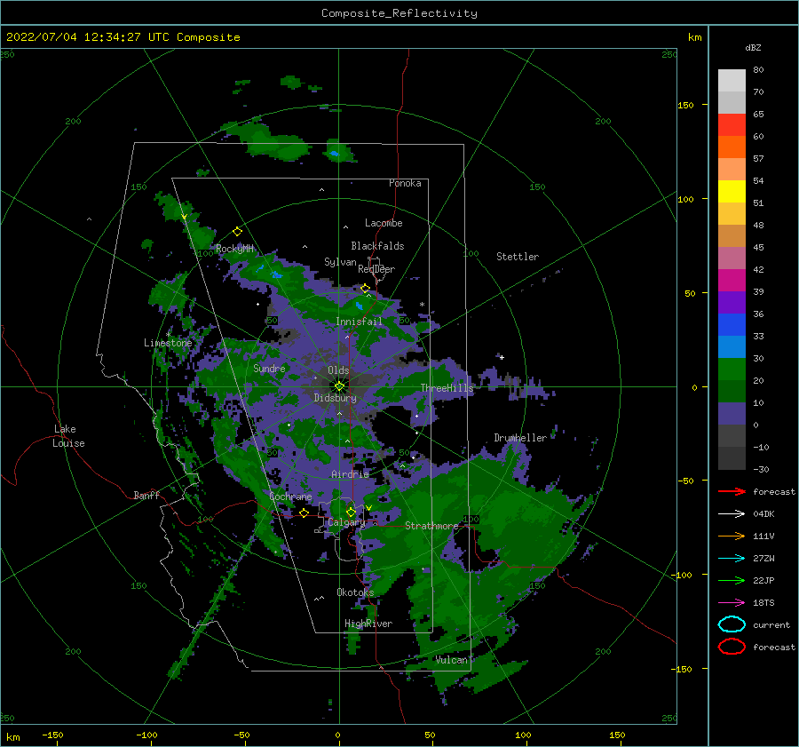This screenshot has width=799, height=747.
Task: Click the white 04DK arrow icon
Action: 732,514
